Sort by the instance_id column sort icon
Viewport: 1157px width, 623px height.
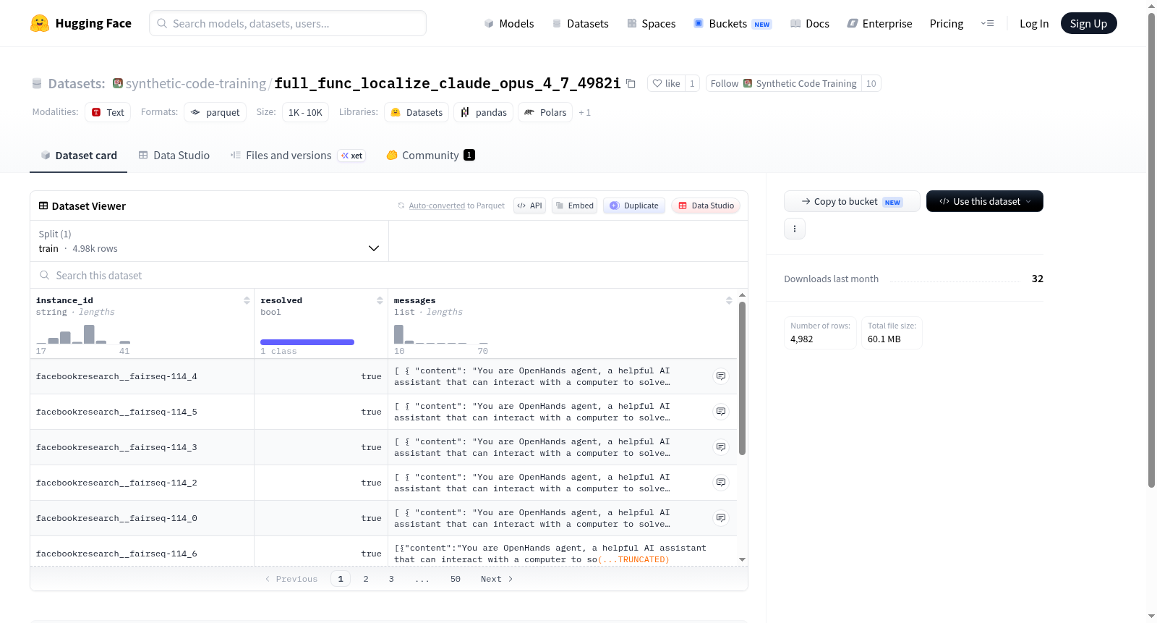(247, 300)
